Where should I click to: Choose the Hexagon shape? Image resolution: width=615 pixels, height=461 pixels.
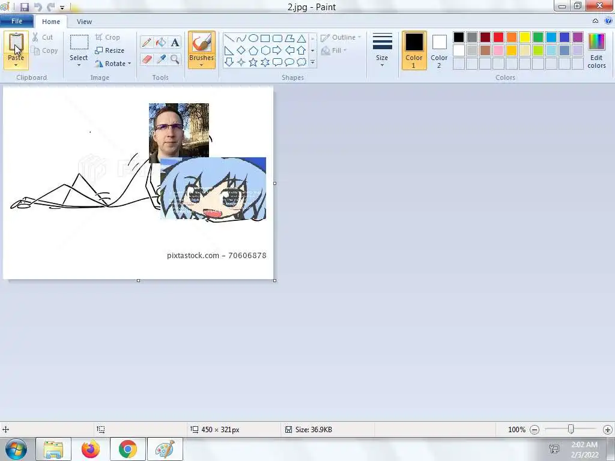point(265,50)
